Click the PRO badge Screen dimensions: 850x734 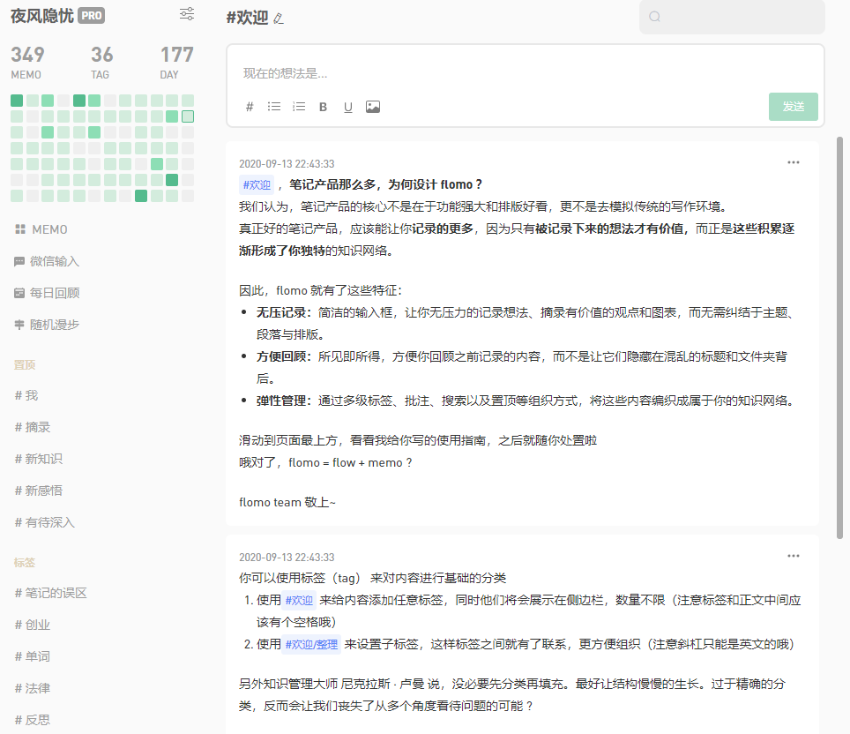[91, 16]
